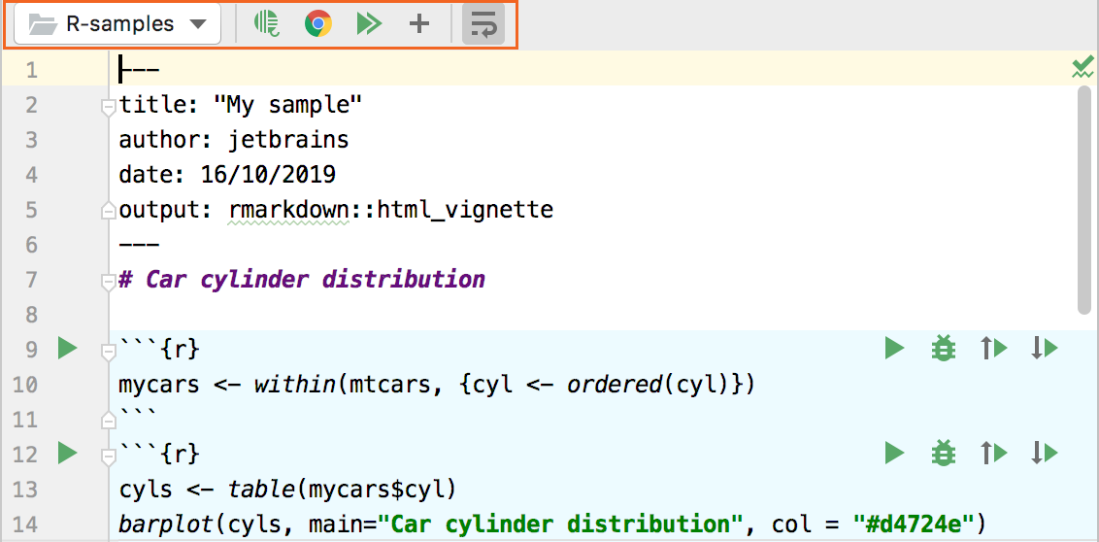Collapse the code chunk at line 12

[108, 457]
